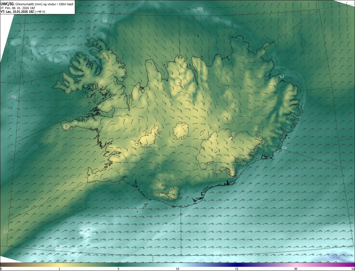
Task: Click the 10.2 value label in the southern ocean
Action: pyautogui.click(x=86, y=232)
